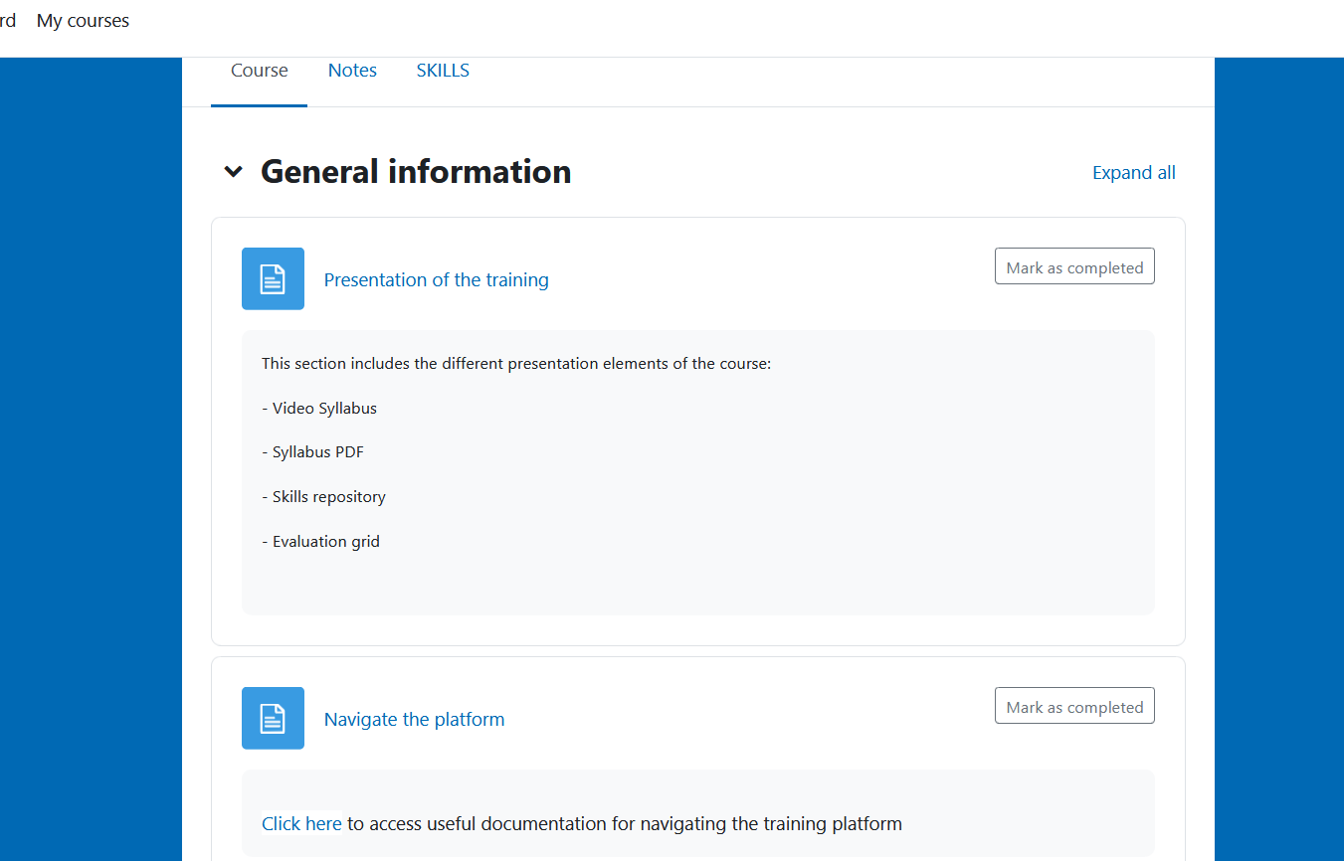
Task: Click the General information section heading
Action: 416,172
